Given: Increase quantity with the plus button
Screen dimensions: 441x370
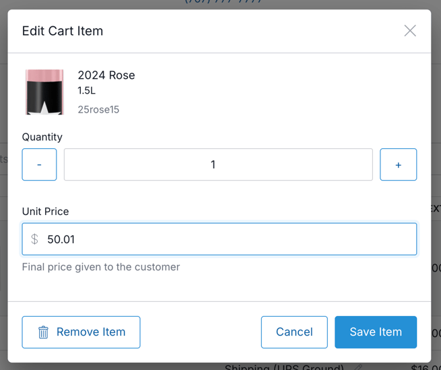Looking at the screenshot, I should coord(399,164).
